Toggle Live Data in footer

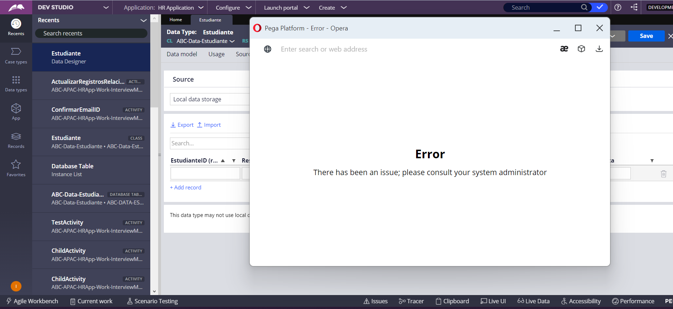pyautogui.click(x=533, y=301)
